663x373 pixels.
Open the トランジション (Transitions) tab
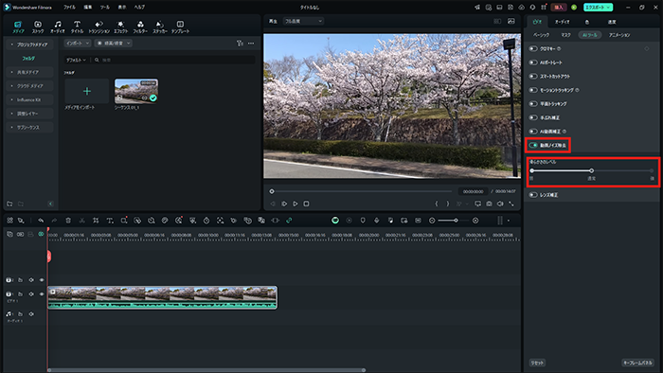tap(99, 27)
